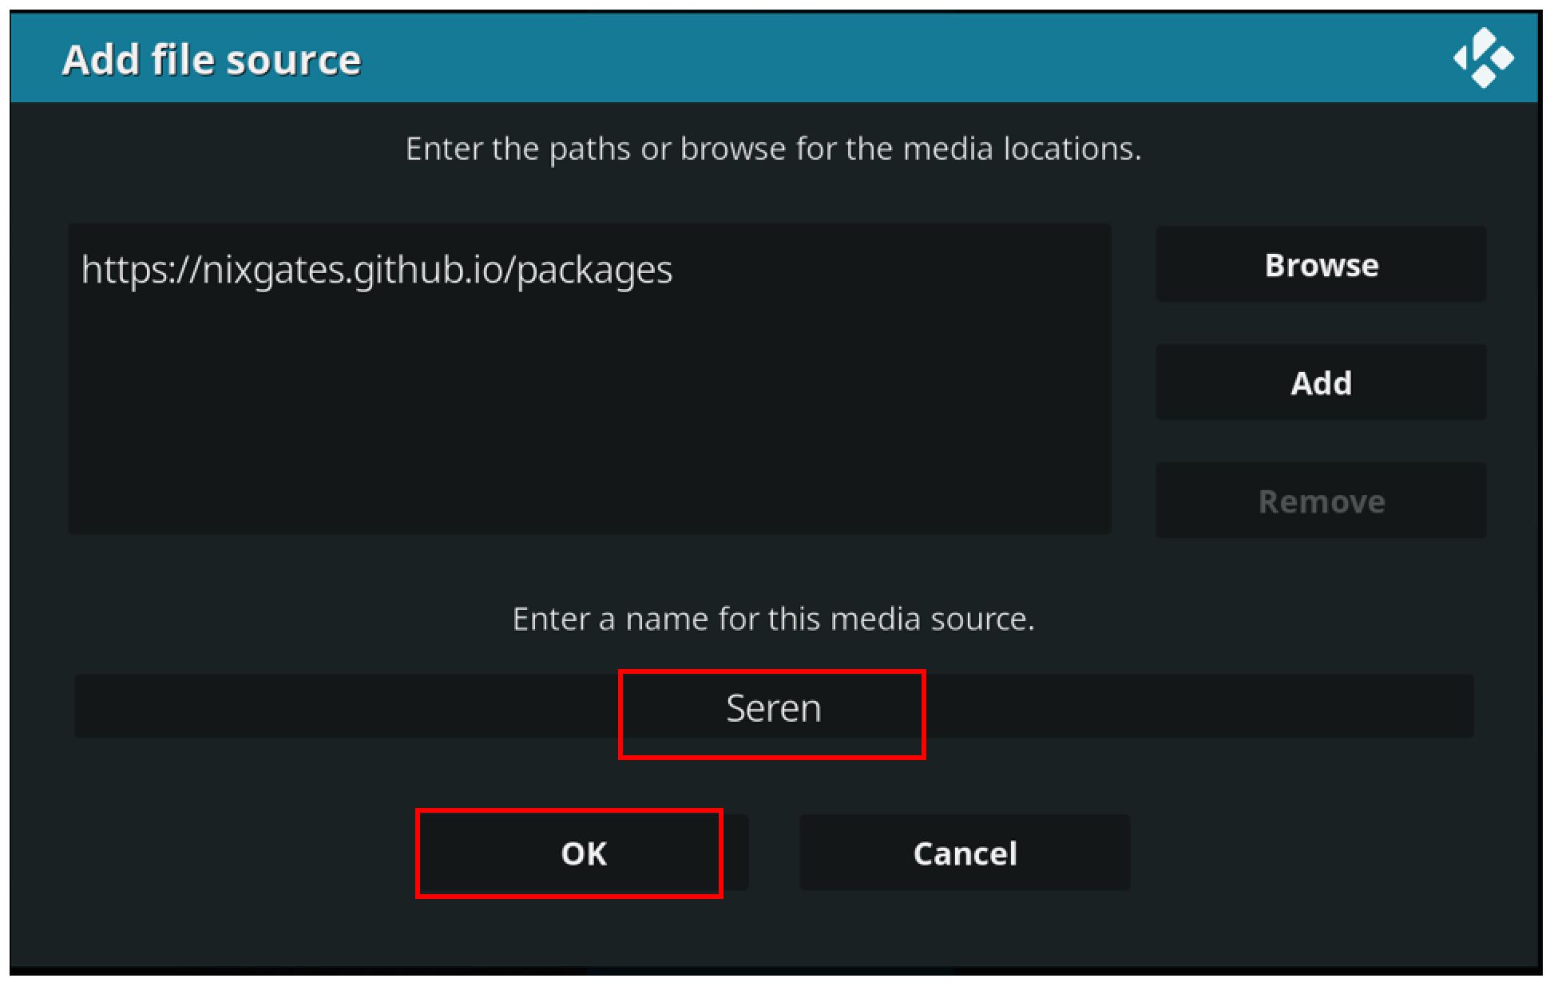Click the Remove path button

click(1321, 501)
